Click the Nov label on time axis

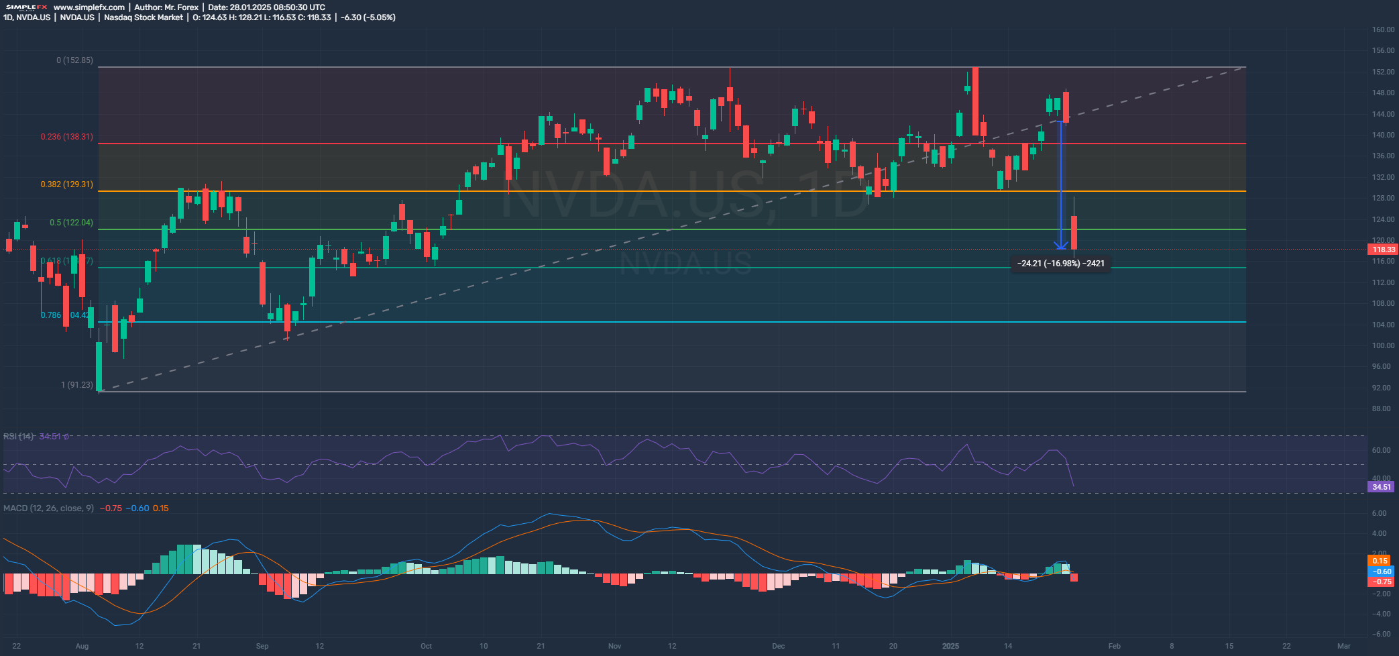(614, 647)
